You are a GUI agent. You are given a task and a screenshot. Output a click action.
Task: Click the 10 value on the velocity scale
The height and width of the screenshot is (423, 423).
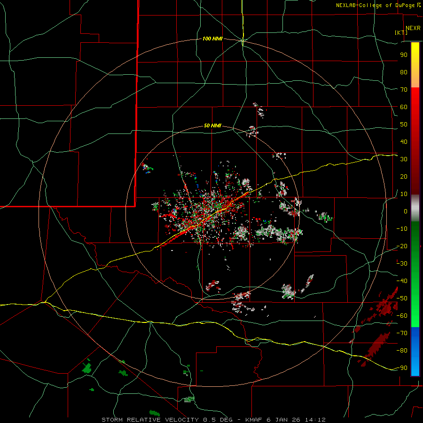tap(404, 194)
